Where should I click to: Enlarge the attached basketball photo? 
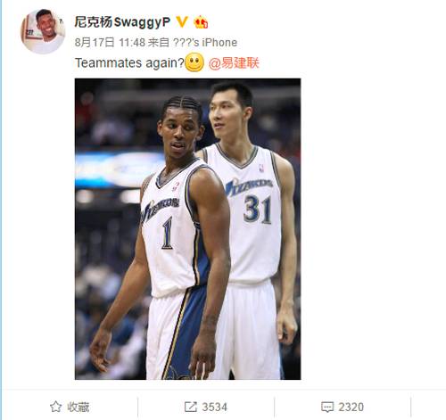point(187,229)
